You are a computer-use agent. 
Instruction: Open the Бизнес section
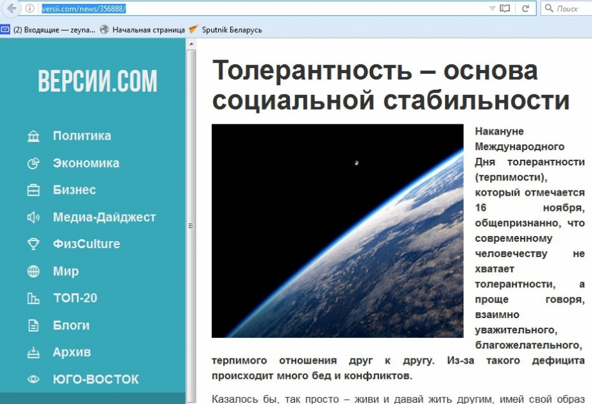pos(74,190)
